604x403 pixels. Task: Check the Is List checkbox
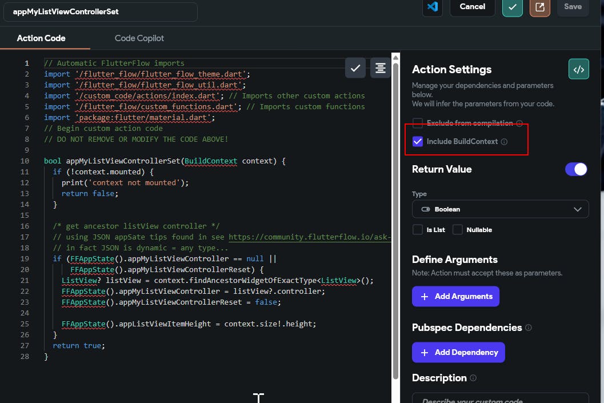[x=418, y=230]
